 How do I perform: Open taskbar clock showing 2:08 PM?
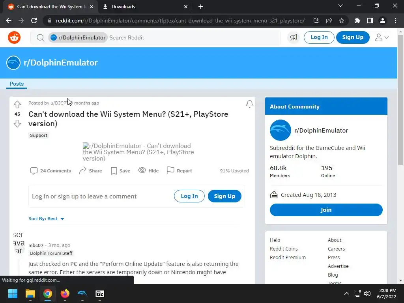click(x=387, y=294)
